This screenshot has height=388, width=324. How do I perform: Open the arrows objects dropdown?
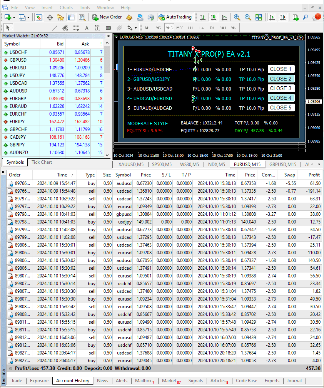135,28
